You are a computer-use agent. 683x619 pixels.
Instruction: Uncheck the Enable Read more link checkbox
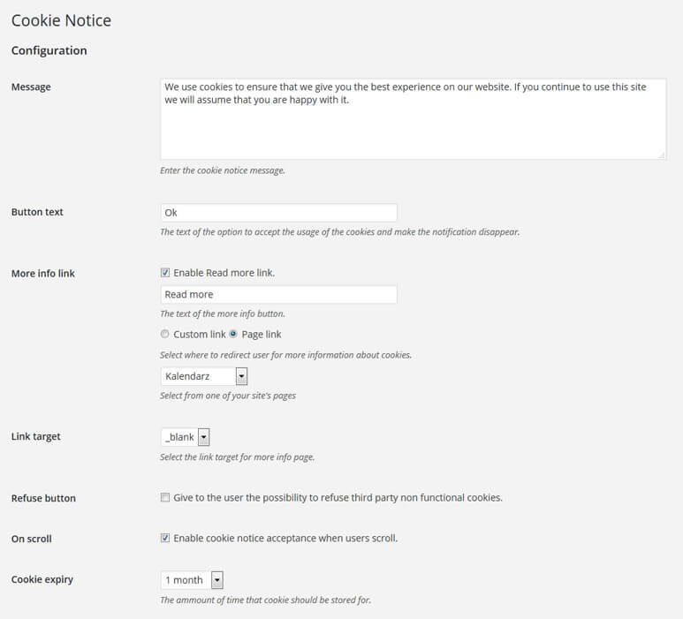pyautogui.click(x=165, y=273)
